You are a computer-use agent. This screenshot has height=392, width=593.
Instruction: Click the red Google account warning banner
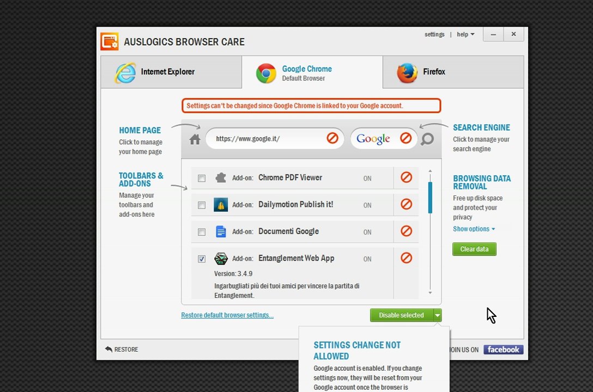point(311,106)
